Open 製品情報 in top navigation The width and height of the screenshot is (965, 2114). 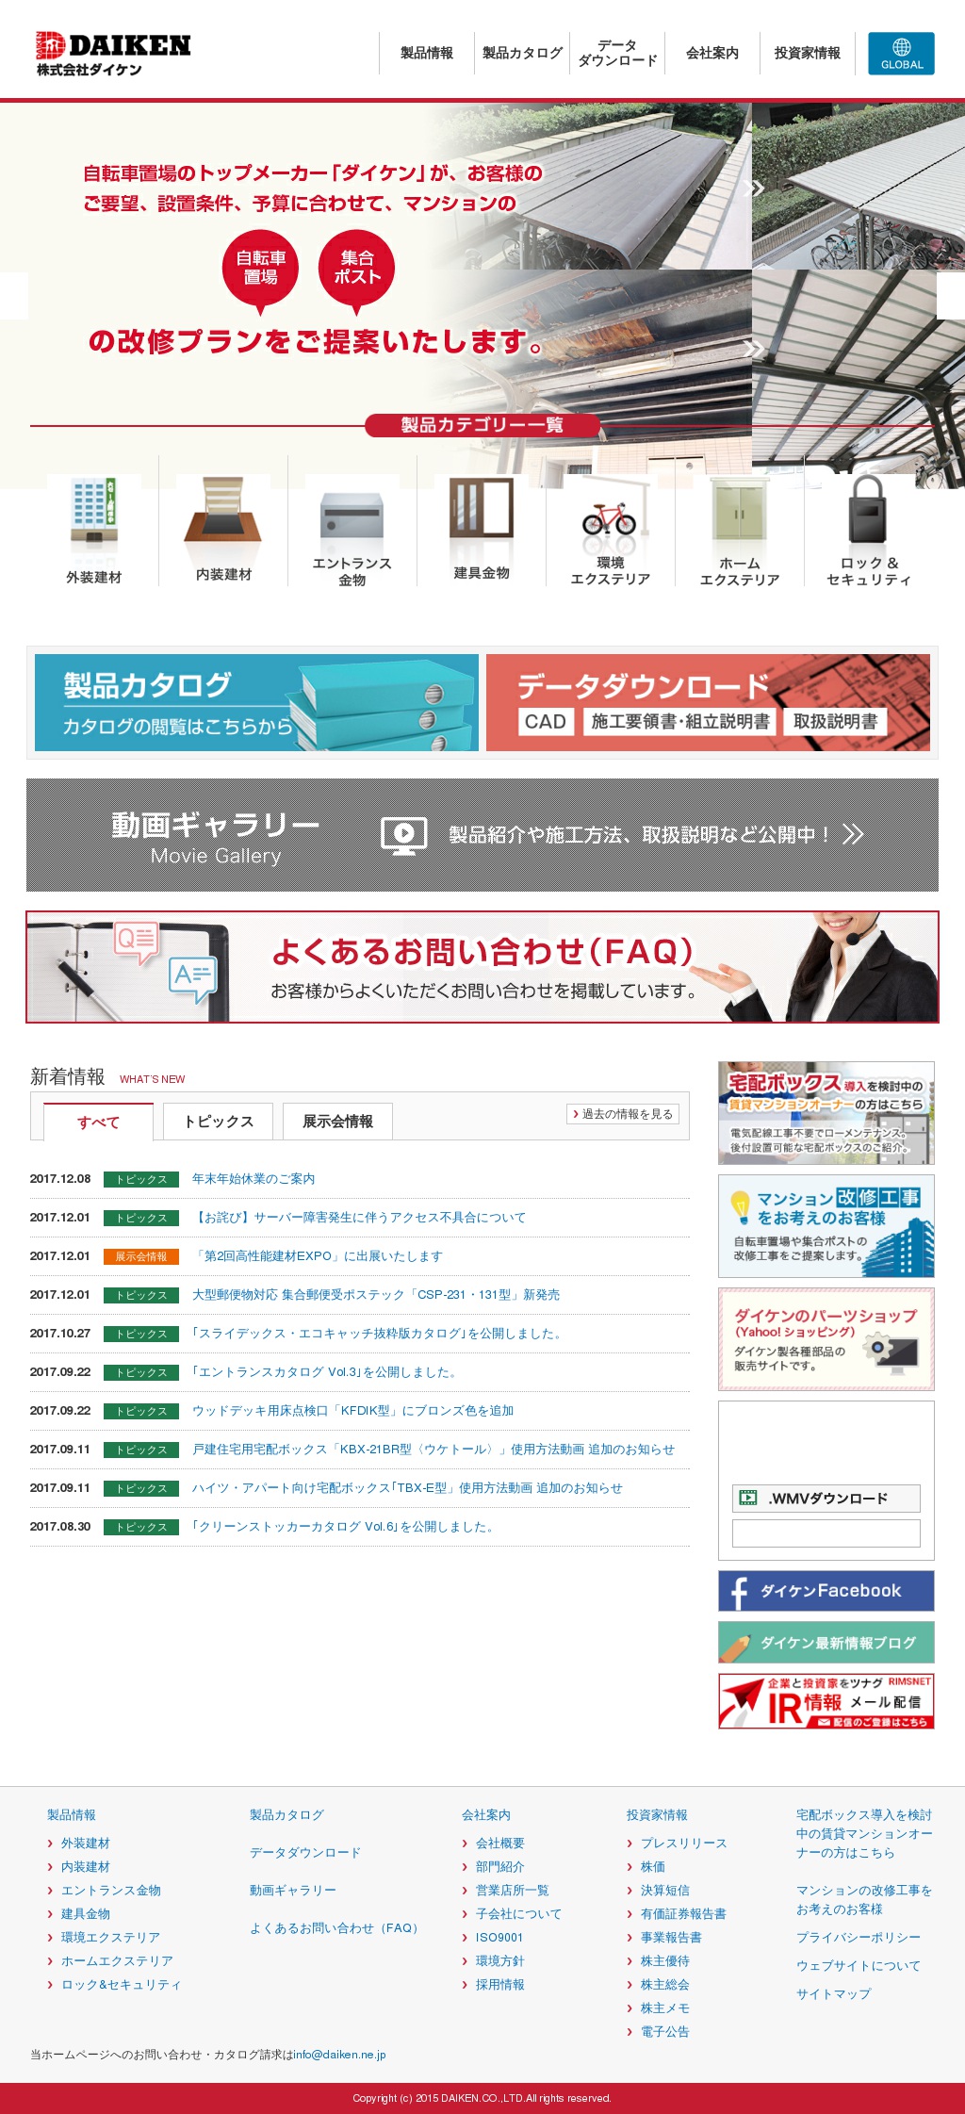click(x=427, y=53)
